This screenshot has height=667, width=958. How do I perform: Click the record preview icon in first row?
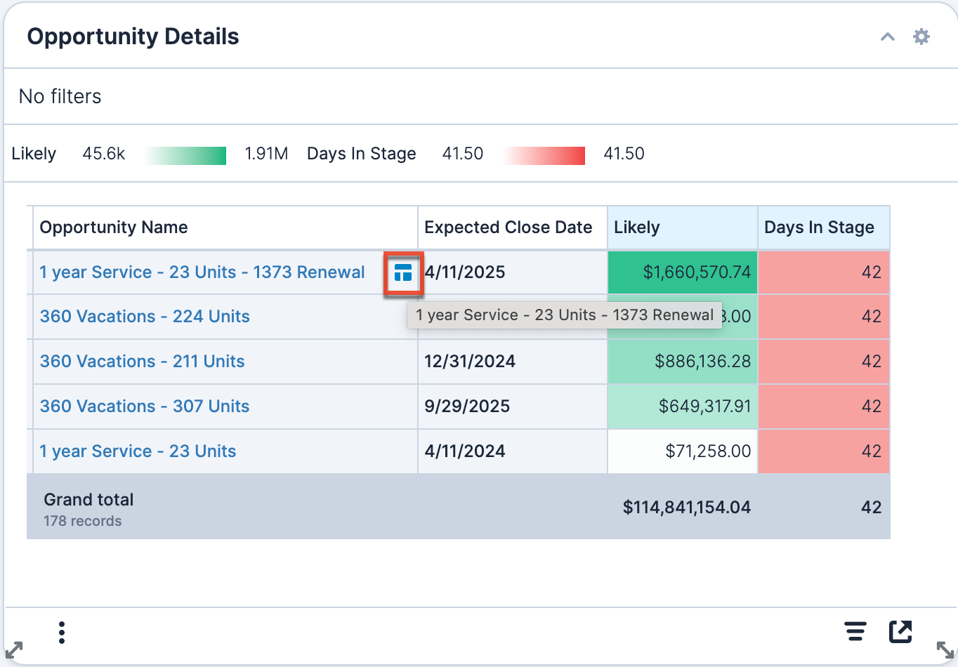tap(403, 273)
